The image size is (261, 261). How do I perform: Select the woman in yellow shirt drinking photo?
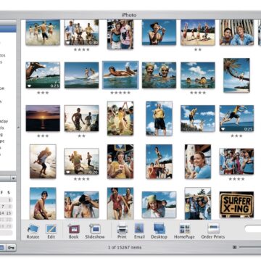120,162
